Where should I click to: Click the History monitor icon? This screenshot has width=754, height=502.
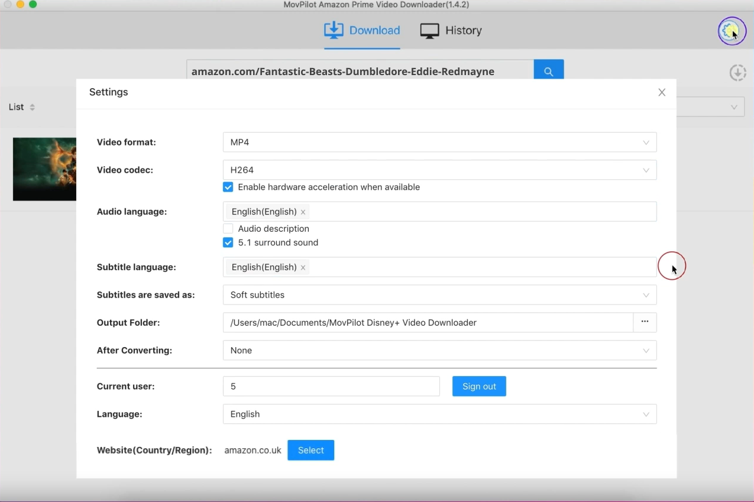pos(430,31)
